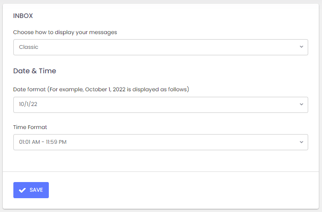322x212 pixels.
Task: Click chevron arrow of message display dropdown
Action: point(301,47)
